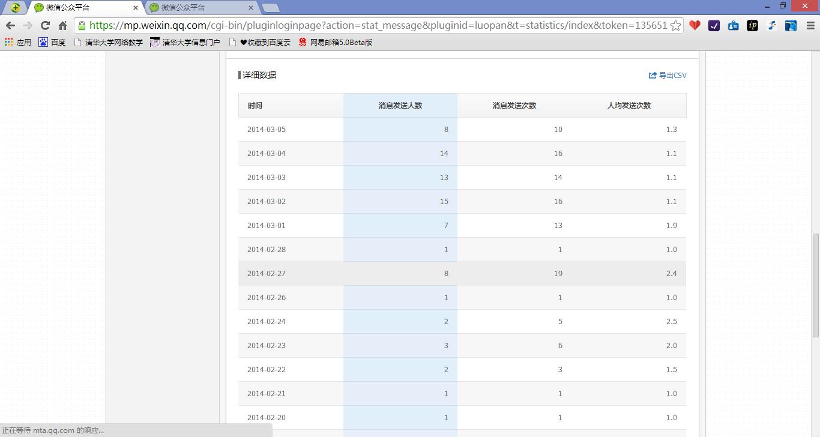Click the red heart extension icon
This screenshot has height=437, width=820.
coord(695,26)
